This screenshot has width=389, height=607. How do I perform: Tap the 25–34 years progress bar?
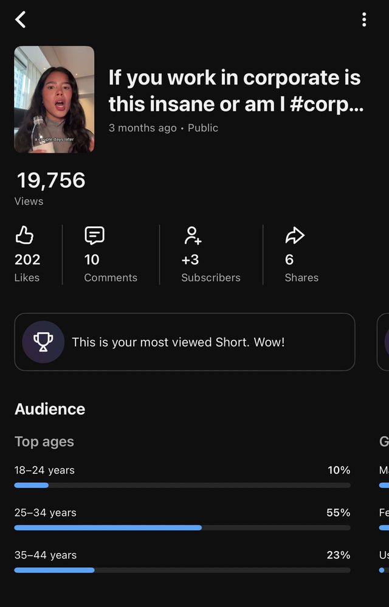click(182, 528)
